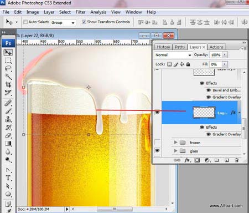The height and width of the screenshot is (213, 249).
Task: Toggle lock position icon
Action: tap(182, 64)
